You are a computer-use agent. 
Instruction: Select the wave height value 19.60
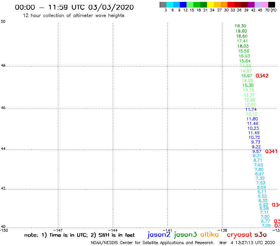tap(241, 31)
